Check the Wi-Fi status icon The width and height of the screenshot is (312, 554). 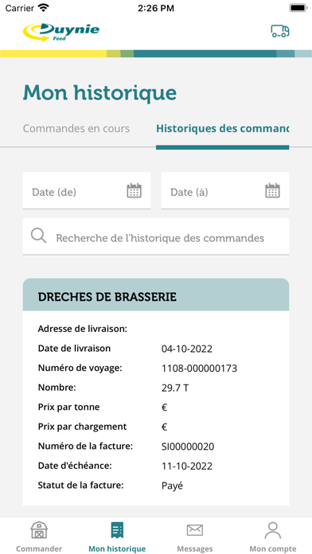tap(44, 8)
